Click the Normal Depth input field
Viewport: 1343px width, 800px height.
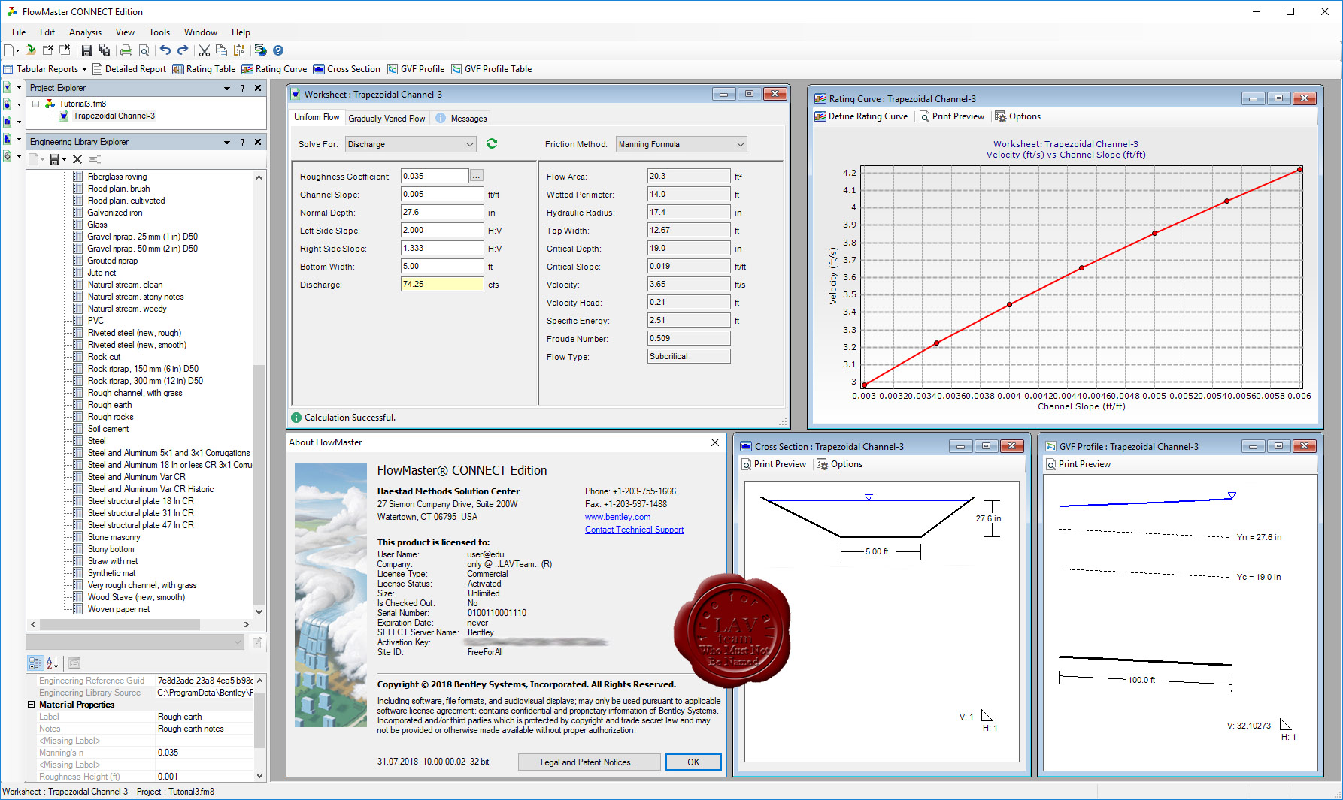(442, 212)
